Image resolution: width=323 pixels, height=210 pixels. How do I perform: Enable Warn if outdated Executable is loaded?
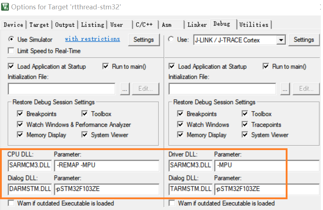click(x=10, y=203)
